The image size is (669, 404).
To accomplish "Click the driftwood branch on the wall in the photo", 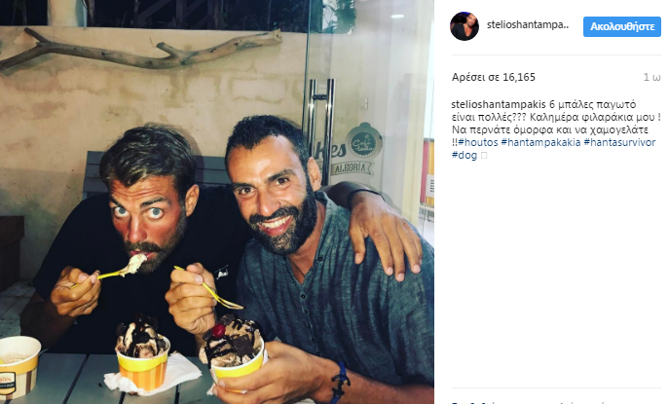I will 141,50.
